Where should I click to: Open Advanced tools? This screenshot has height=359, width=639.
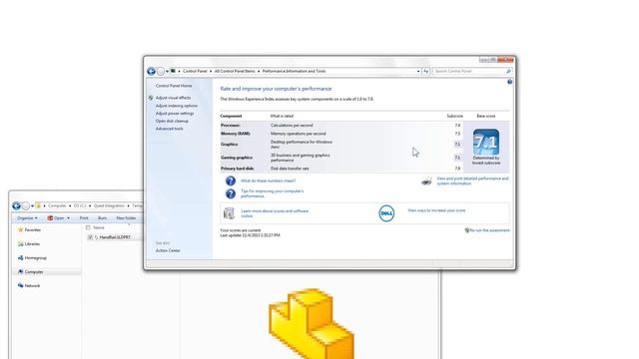pos(169,129)
